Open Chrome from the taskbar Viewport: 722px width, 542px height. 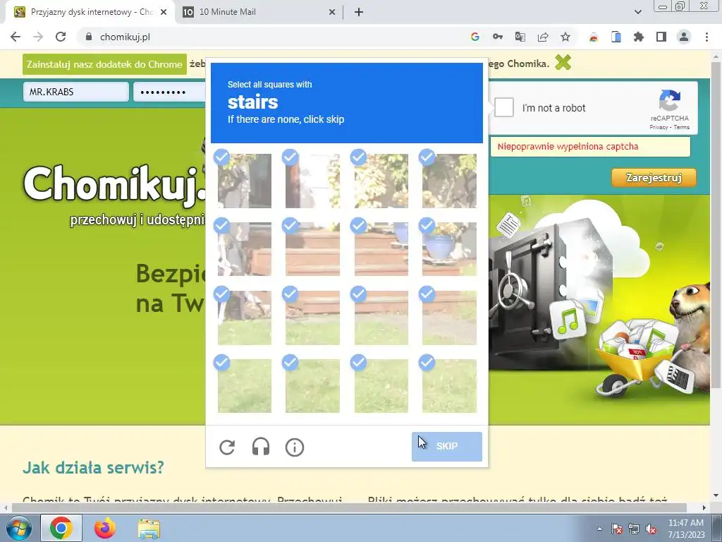tap(61, 528)
